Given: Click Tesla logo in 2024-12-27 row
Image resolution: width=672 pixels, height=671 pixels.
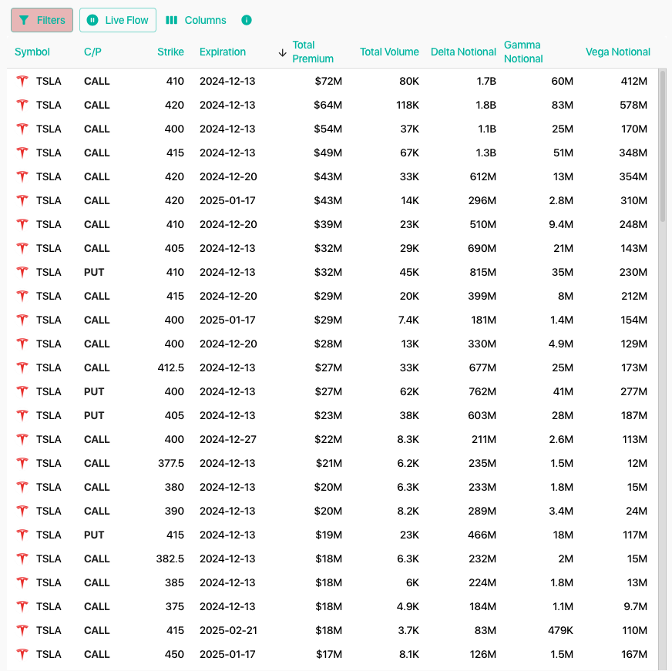Looking at the screenshot, I should [22, 439].
